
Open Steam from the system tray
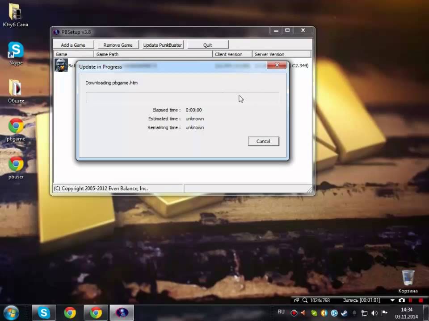click(x=344, y=313)
